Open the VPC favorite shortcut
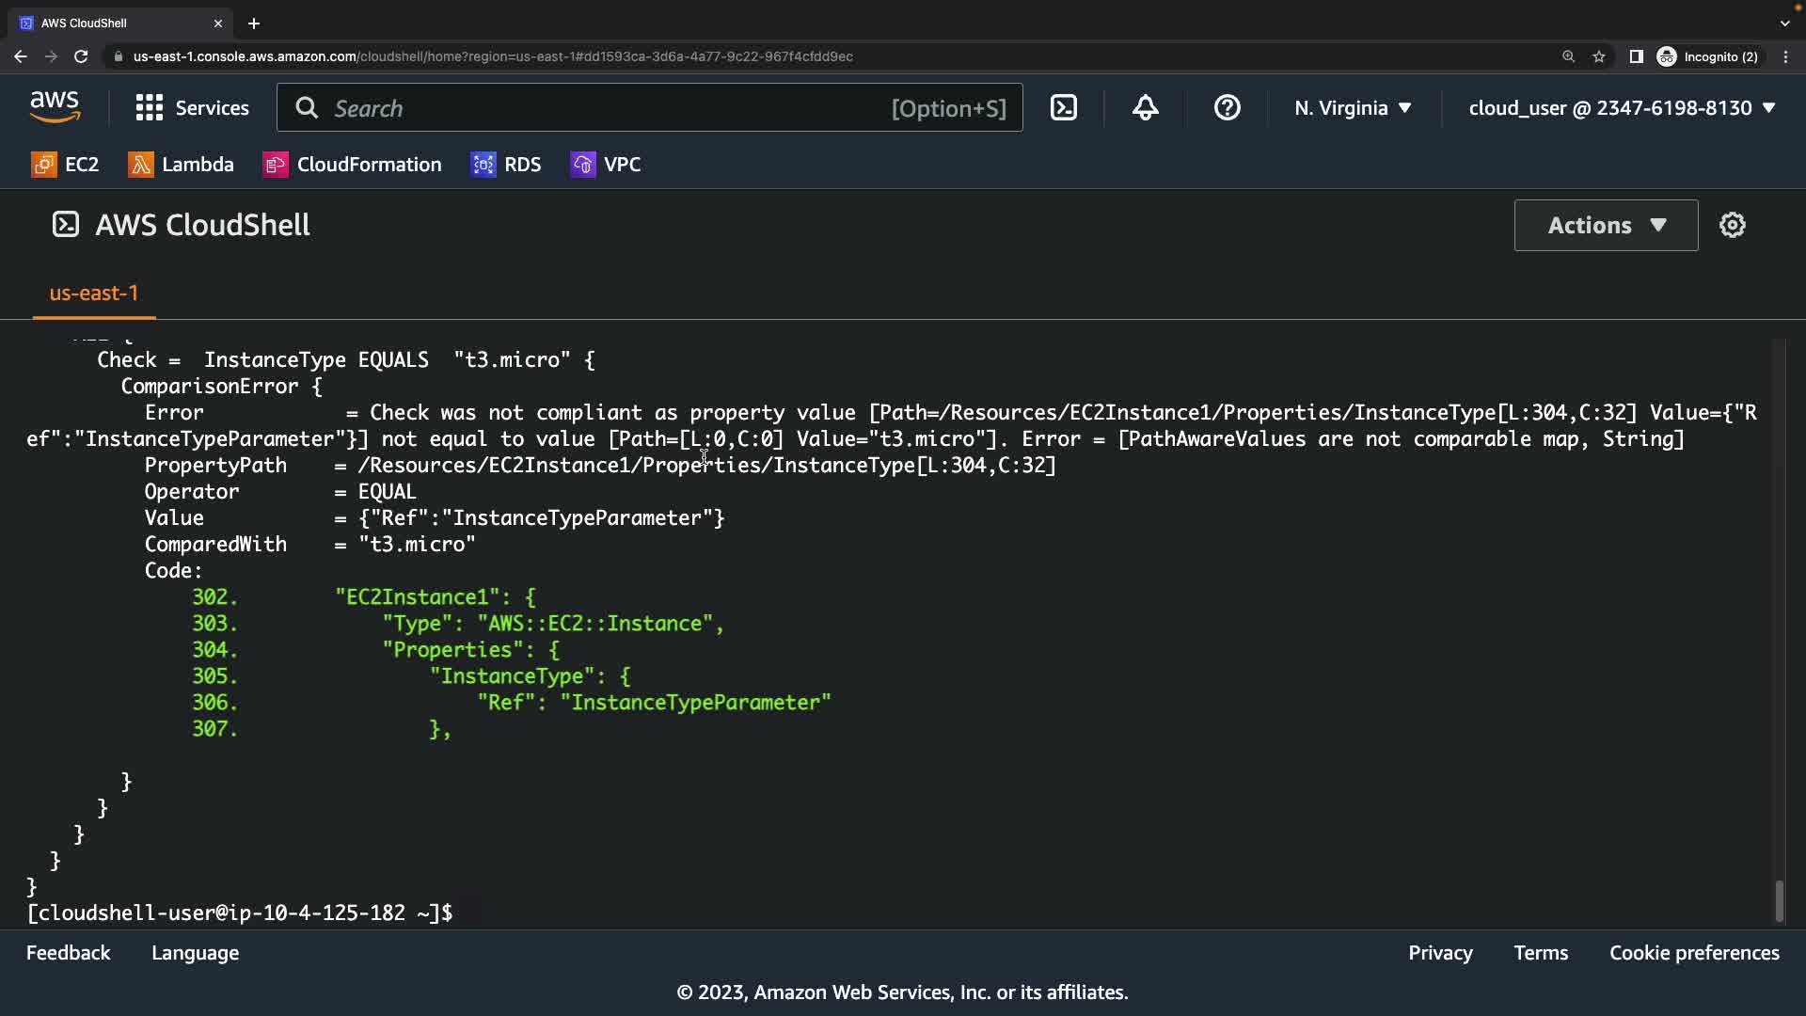 (x=606, y=165)
